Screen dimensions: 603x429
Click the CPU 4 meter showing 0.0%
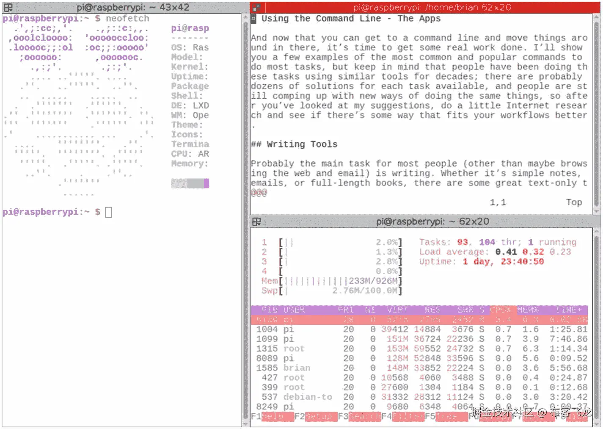pyautogui.click(x=332, y=271)
